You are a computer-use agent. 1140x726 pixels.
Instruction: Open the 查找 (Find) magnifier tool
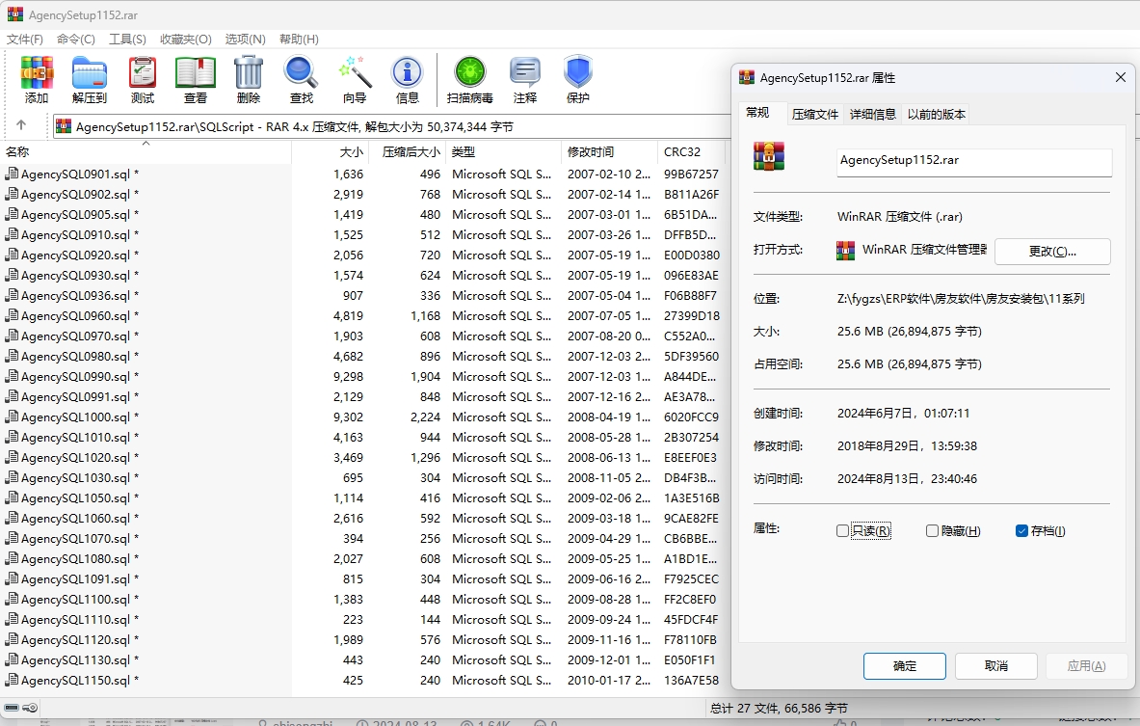pos(301,79)
